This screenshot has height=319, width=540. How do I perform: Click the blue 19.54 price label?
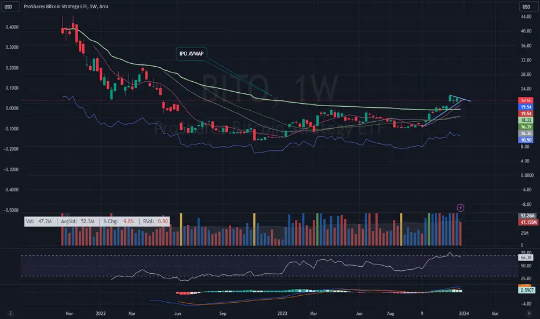[526, 107]
